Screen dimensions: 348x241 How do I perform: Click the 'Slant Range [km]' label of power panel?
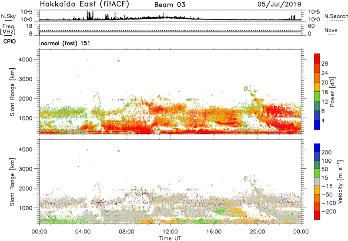coord(12,92)
